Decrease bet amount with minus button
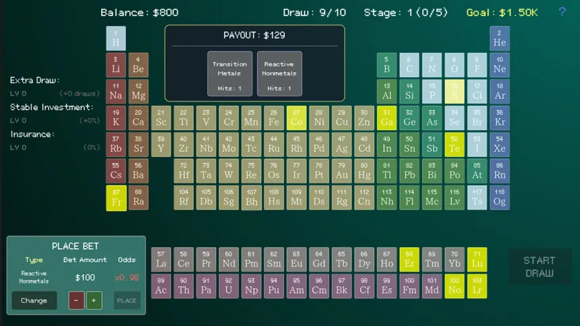 pyautogui.click(x=77, y=300)
